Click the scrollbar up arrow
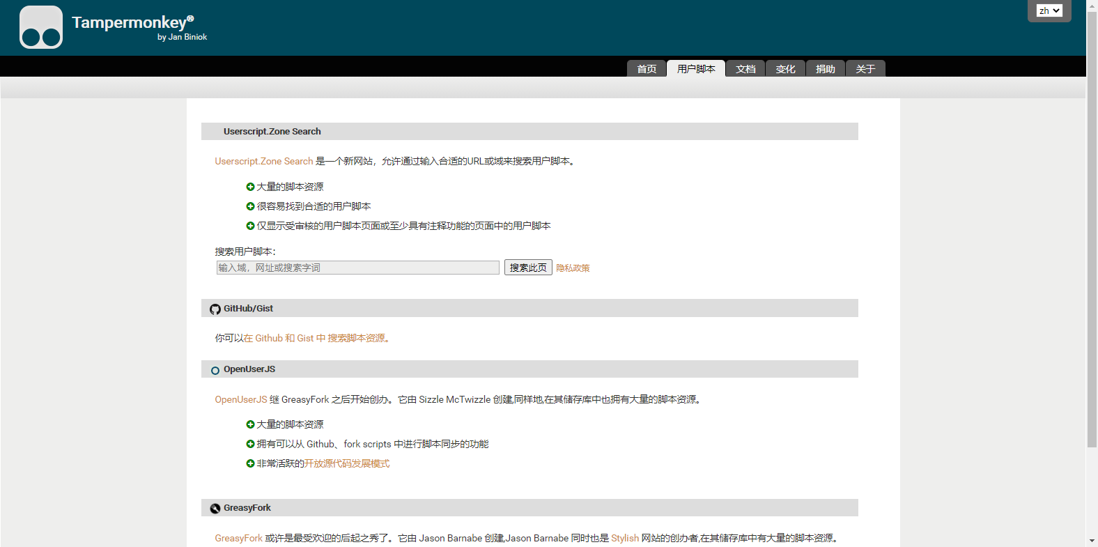Screen dimensions: 1098x547 pyautogui.click(x=1092, y=6)
